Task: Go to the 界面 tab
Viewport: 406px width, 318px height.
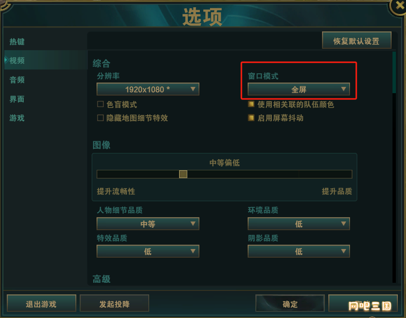Action: point(17,99)
